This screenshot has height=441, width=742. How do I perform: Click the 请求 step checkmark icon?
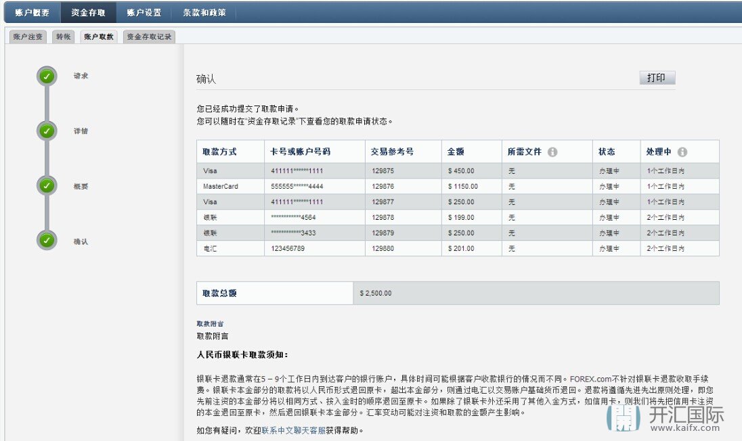click(x=47, y=76)
